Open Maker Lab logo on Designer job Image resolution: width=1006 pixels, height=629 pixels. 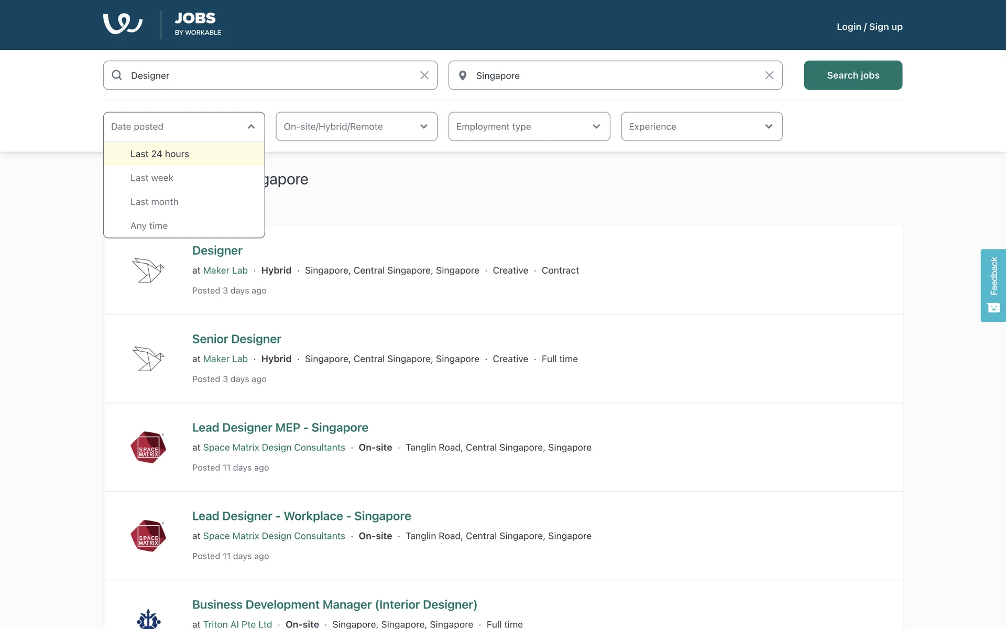[x=148, y=270]
